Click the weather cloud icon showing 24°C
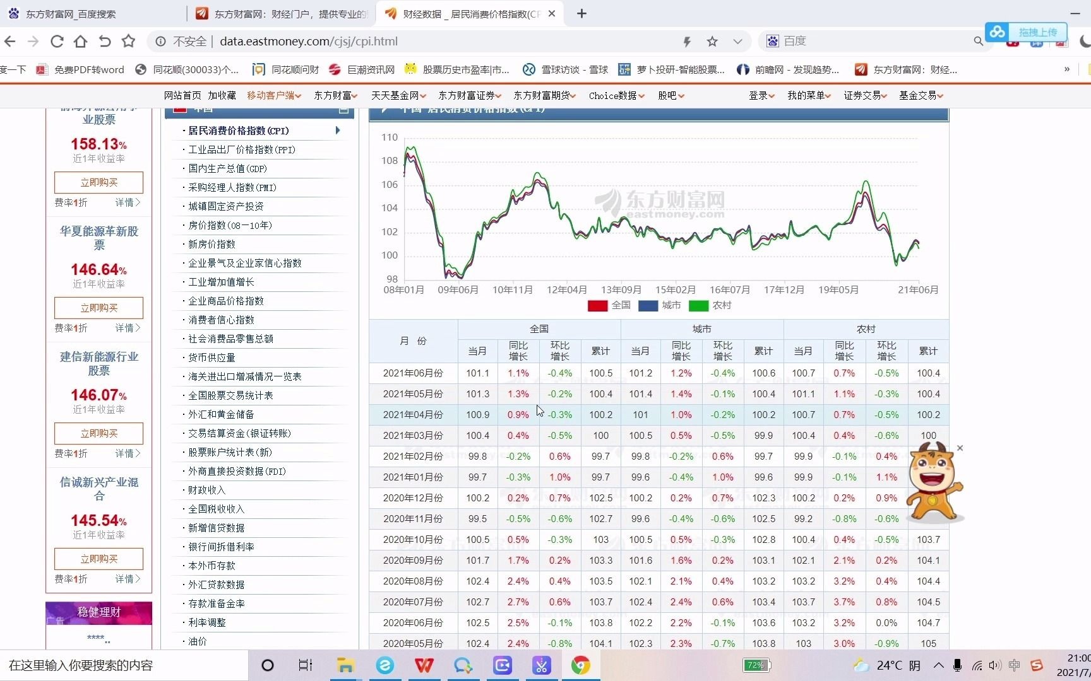The image size is (1091, 681). point(861,665)
